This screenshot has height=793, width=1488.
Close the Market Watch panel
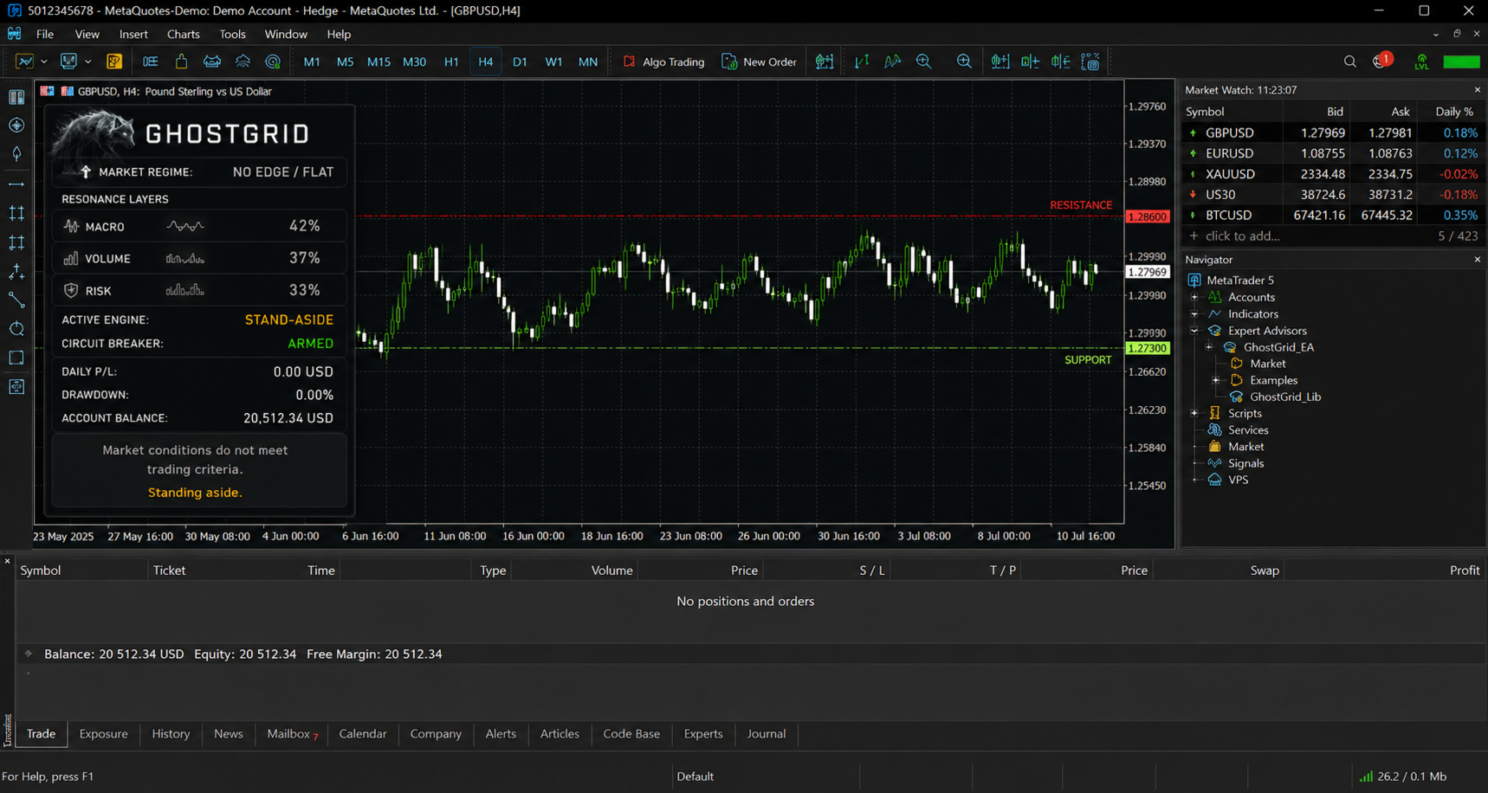pyautogui.click(x=1477, y=90)
